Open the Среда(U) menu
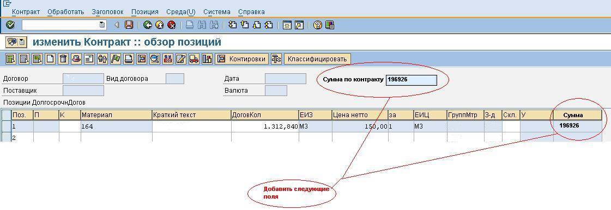611x210 pixels. 181,12
